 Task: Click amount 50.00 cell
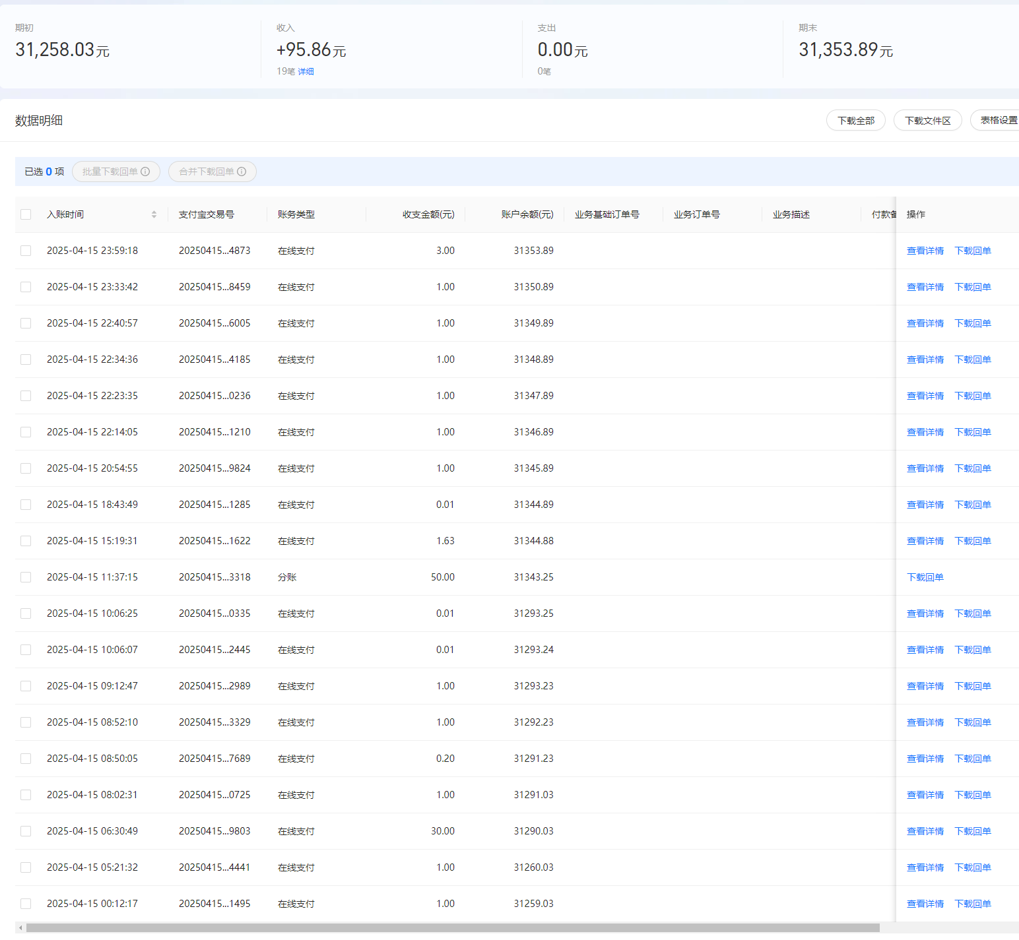[x=443, y=577]
